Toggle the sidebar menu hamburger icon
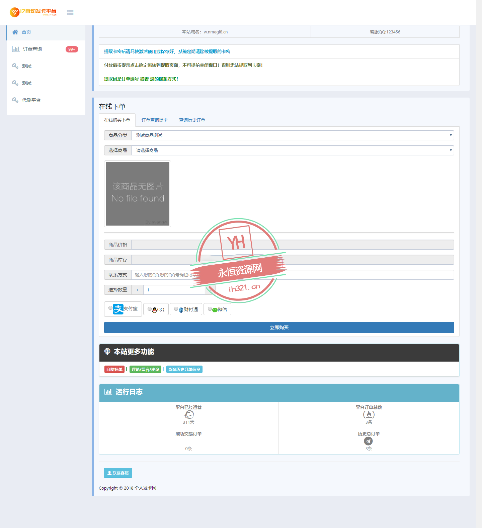 click(70, 13)
